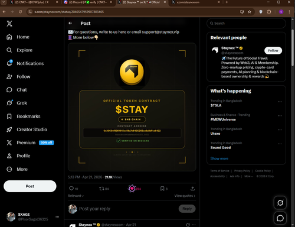Click the sidebar Post button

pos(30,186)
